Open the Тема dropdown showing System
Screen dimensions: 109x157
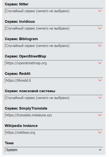pos(54,150)
